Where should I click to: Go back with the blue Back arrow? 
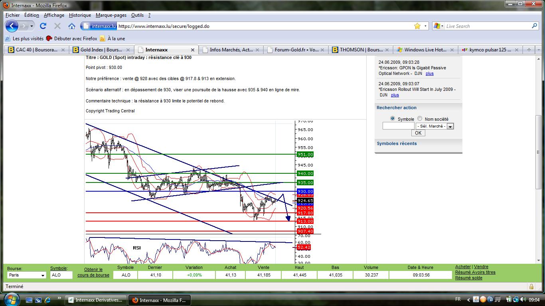[12, 26]
